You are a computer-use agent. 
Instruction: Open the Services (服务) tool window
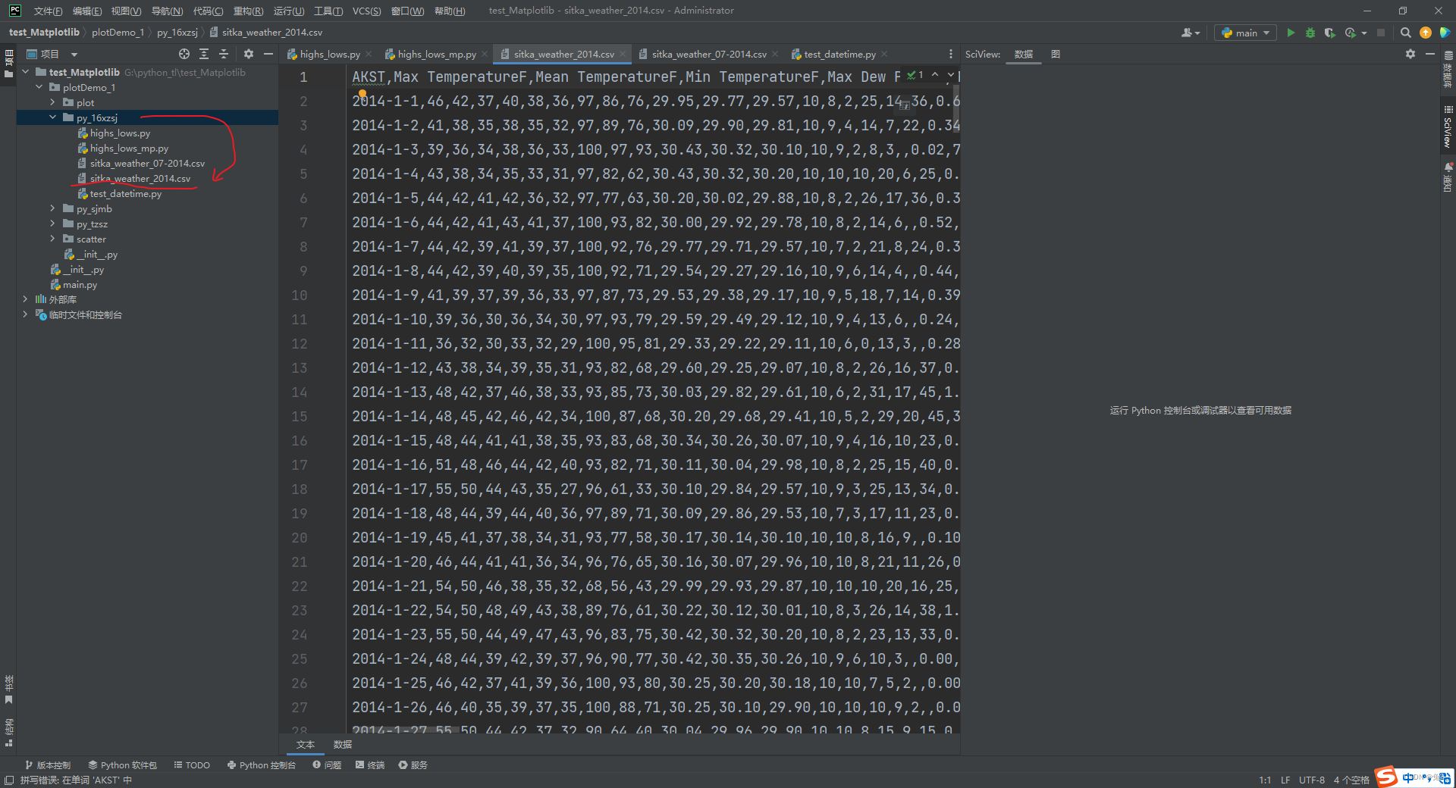coord(413,765)
